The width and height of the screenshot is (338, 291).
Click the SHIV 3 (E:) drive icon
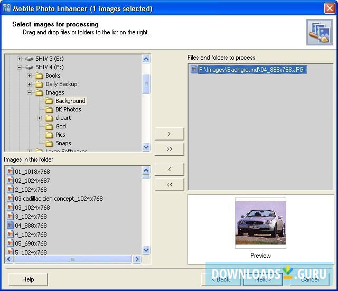click(x=29, y=59)
